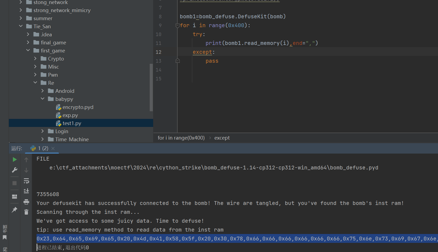Clear console with trash icon
The width and height of the screenshot is (438, 252).
(x=26, y=212)
